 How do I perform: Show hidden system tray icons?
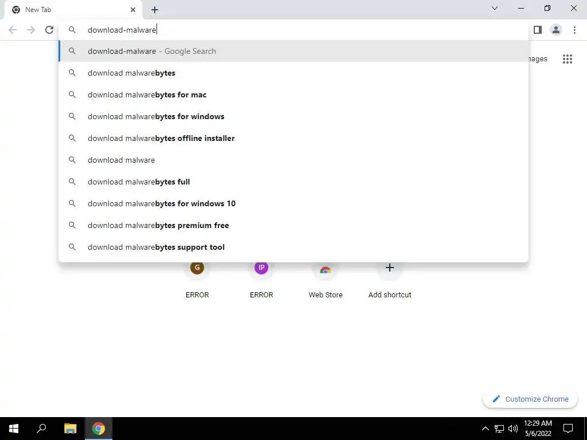pos(485,429)
